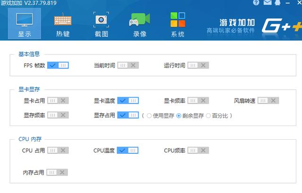Turn on the 显卡占用 toggle
302x193 pixels.
(58, 101)
